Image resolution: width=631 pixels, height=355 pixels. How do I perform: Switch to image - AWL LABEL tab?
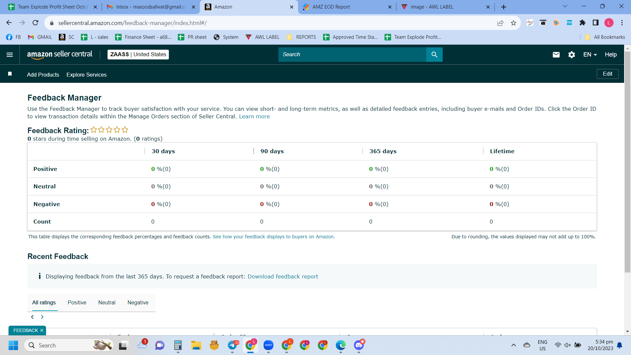445,7
